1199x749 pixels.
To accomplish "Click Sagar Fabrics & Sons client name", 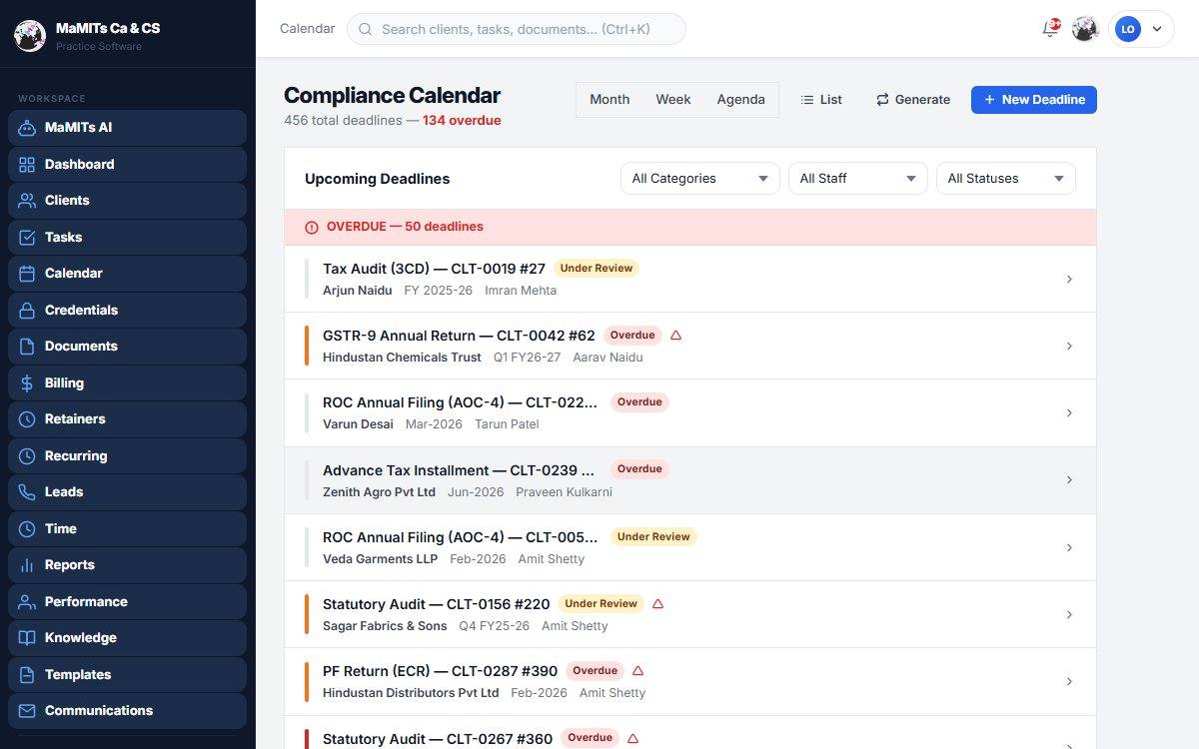I will [x=385, y=626].
